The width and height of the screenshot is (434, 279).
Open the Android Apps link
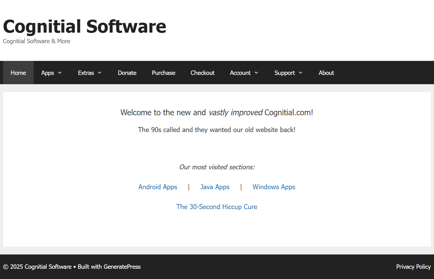(x=158, y=187)
